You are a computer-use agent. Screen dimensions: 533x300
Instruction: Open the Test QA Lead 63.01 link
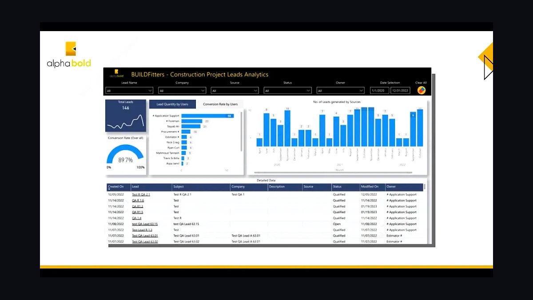pos(145,236)
